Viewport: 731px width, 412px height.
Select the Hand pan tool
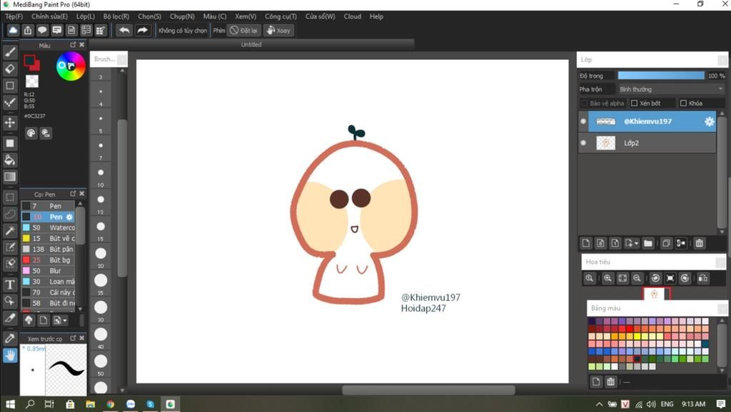(x=10, y=356)
